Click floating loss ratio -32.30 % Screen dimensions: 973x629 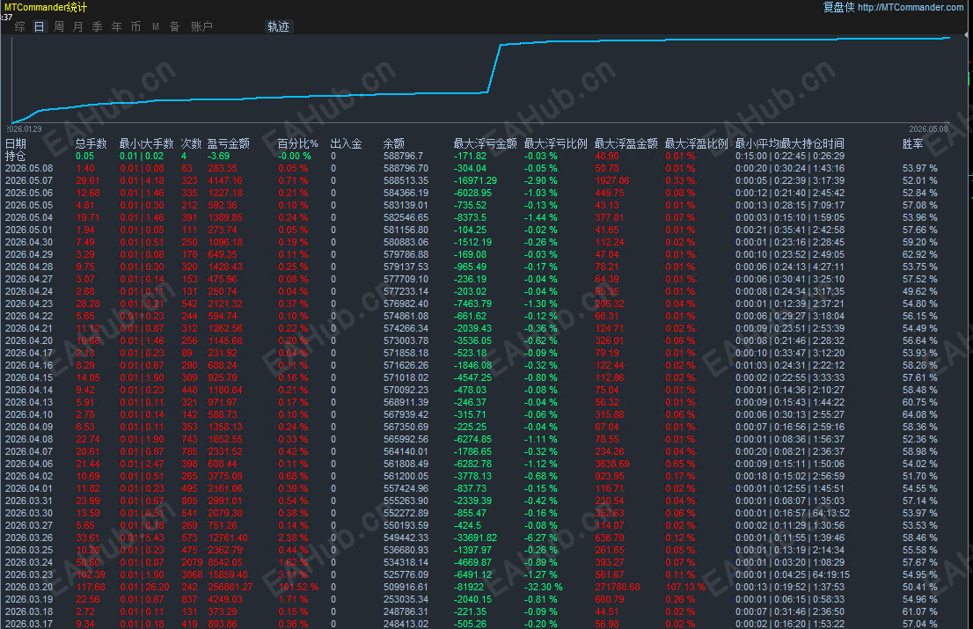[544, 587]
